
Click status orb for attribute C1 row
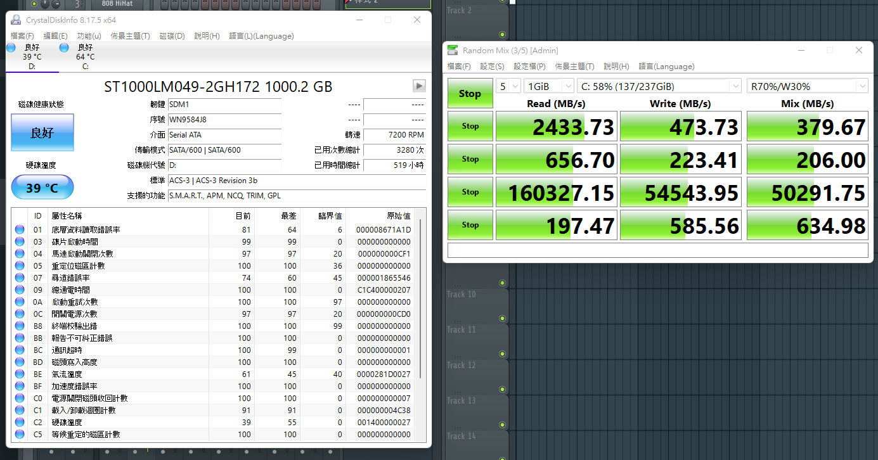pos(20,411)
